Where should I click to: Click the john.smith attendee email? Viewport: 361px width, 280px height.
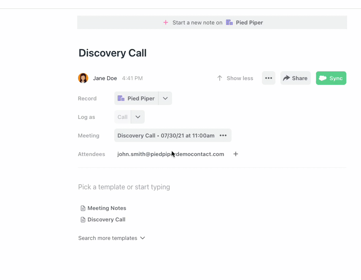tap(170, 154)
